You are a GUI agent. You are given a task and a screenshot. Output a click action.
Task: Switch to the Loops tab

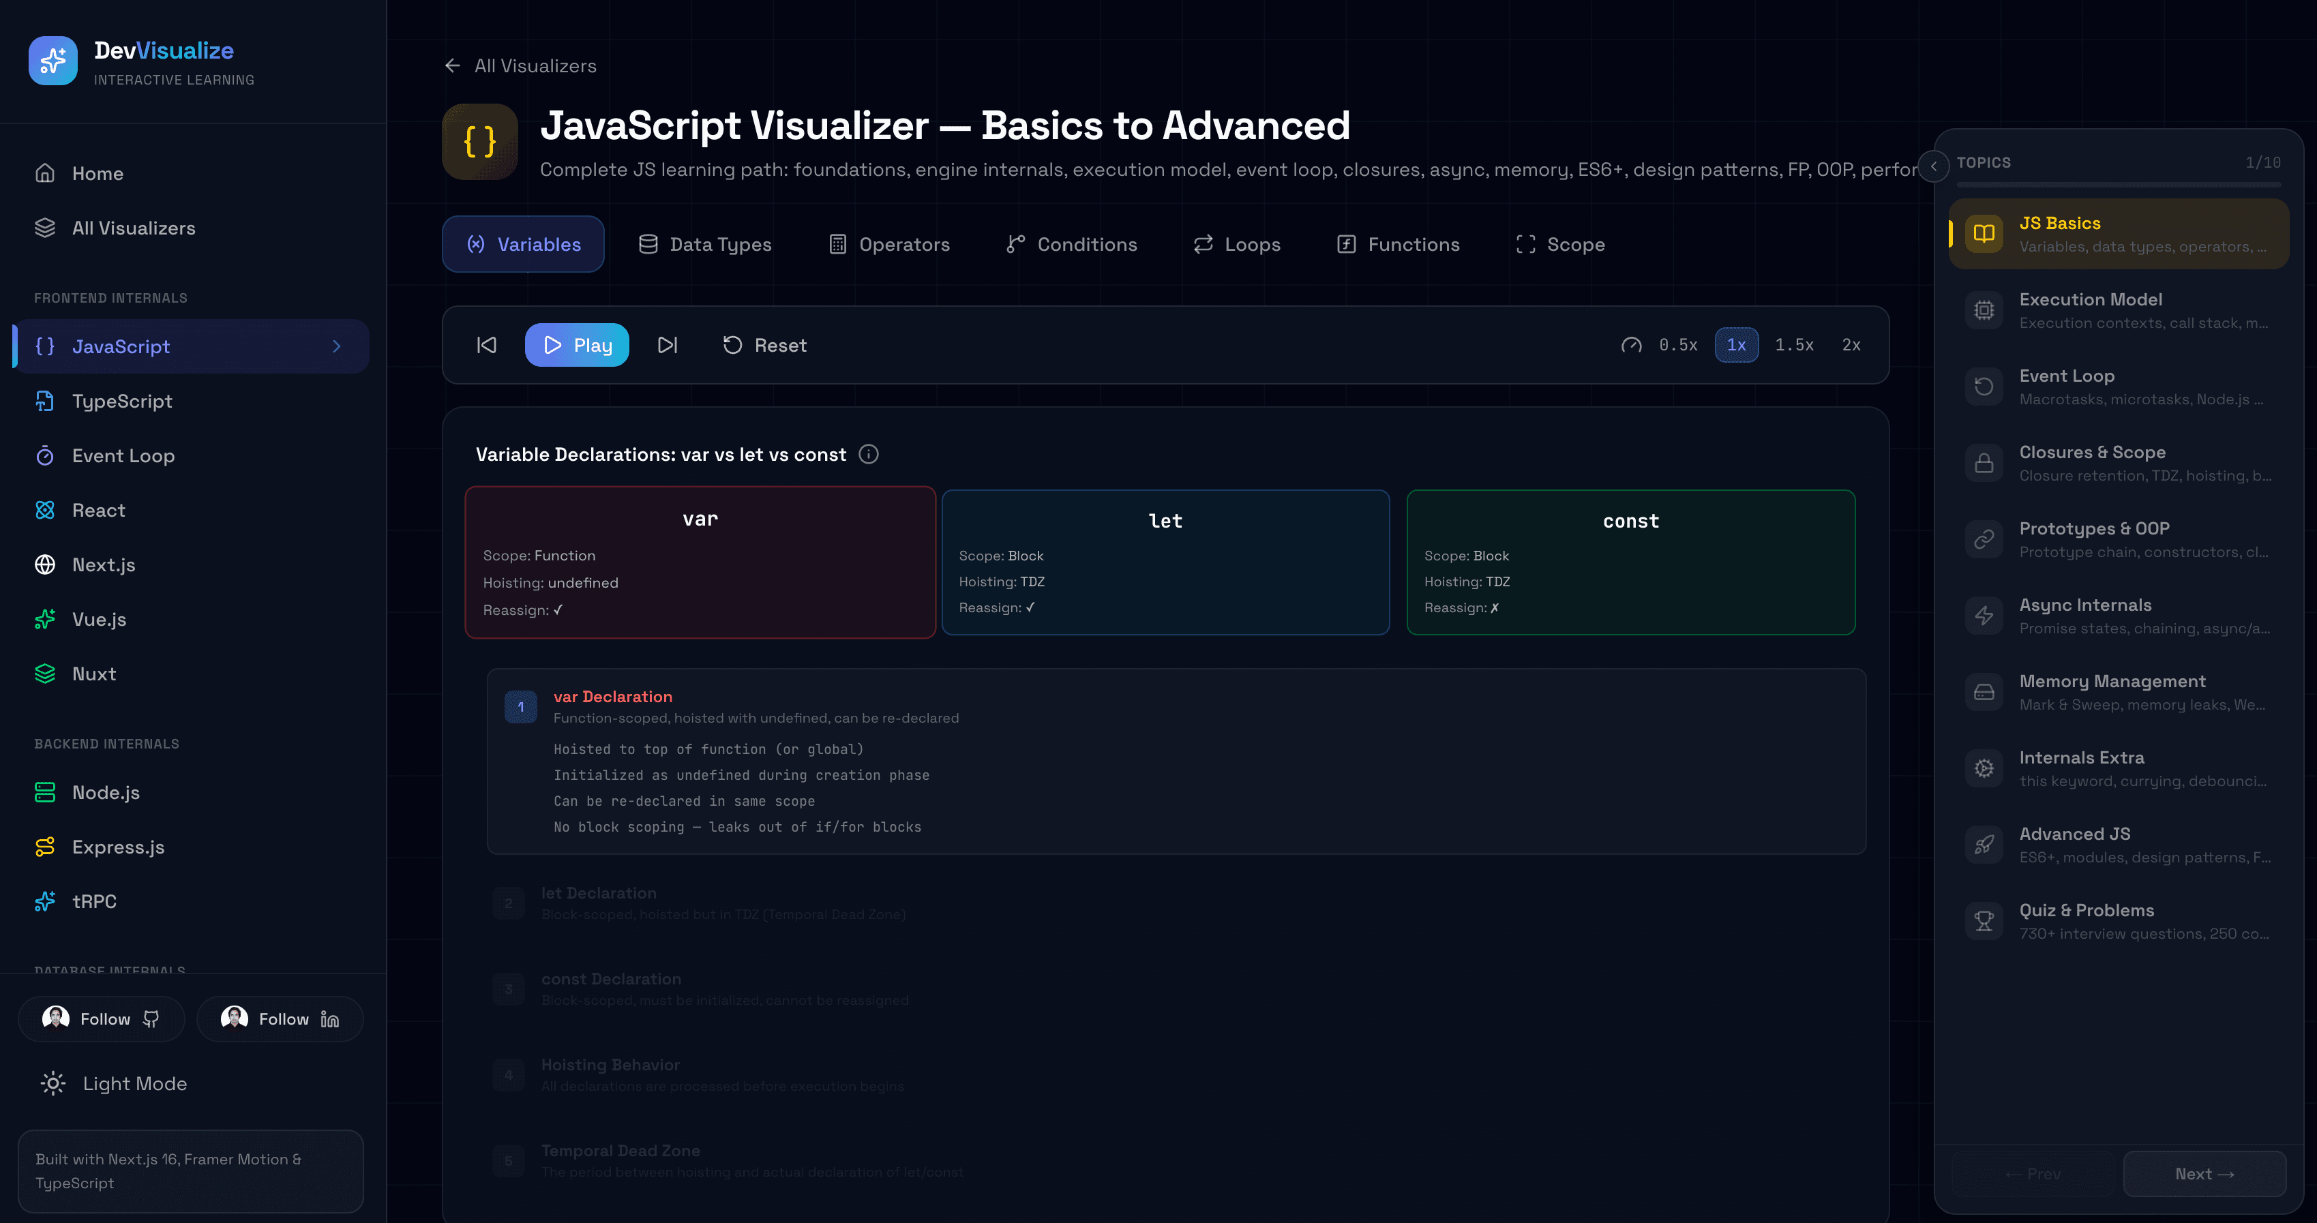[1237, 245]
